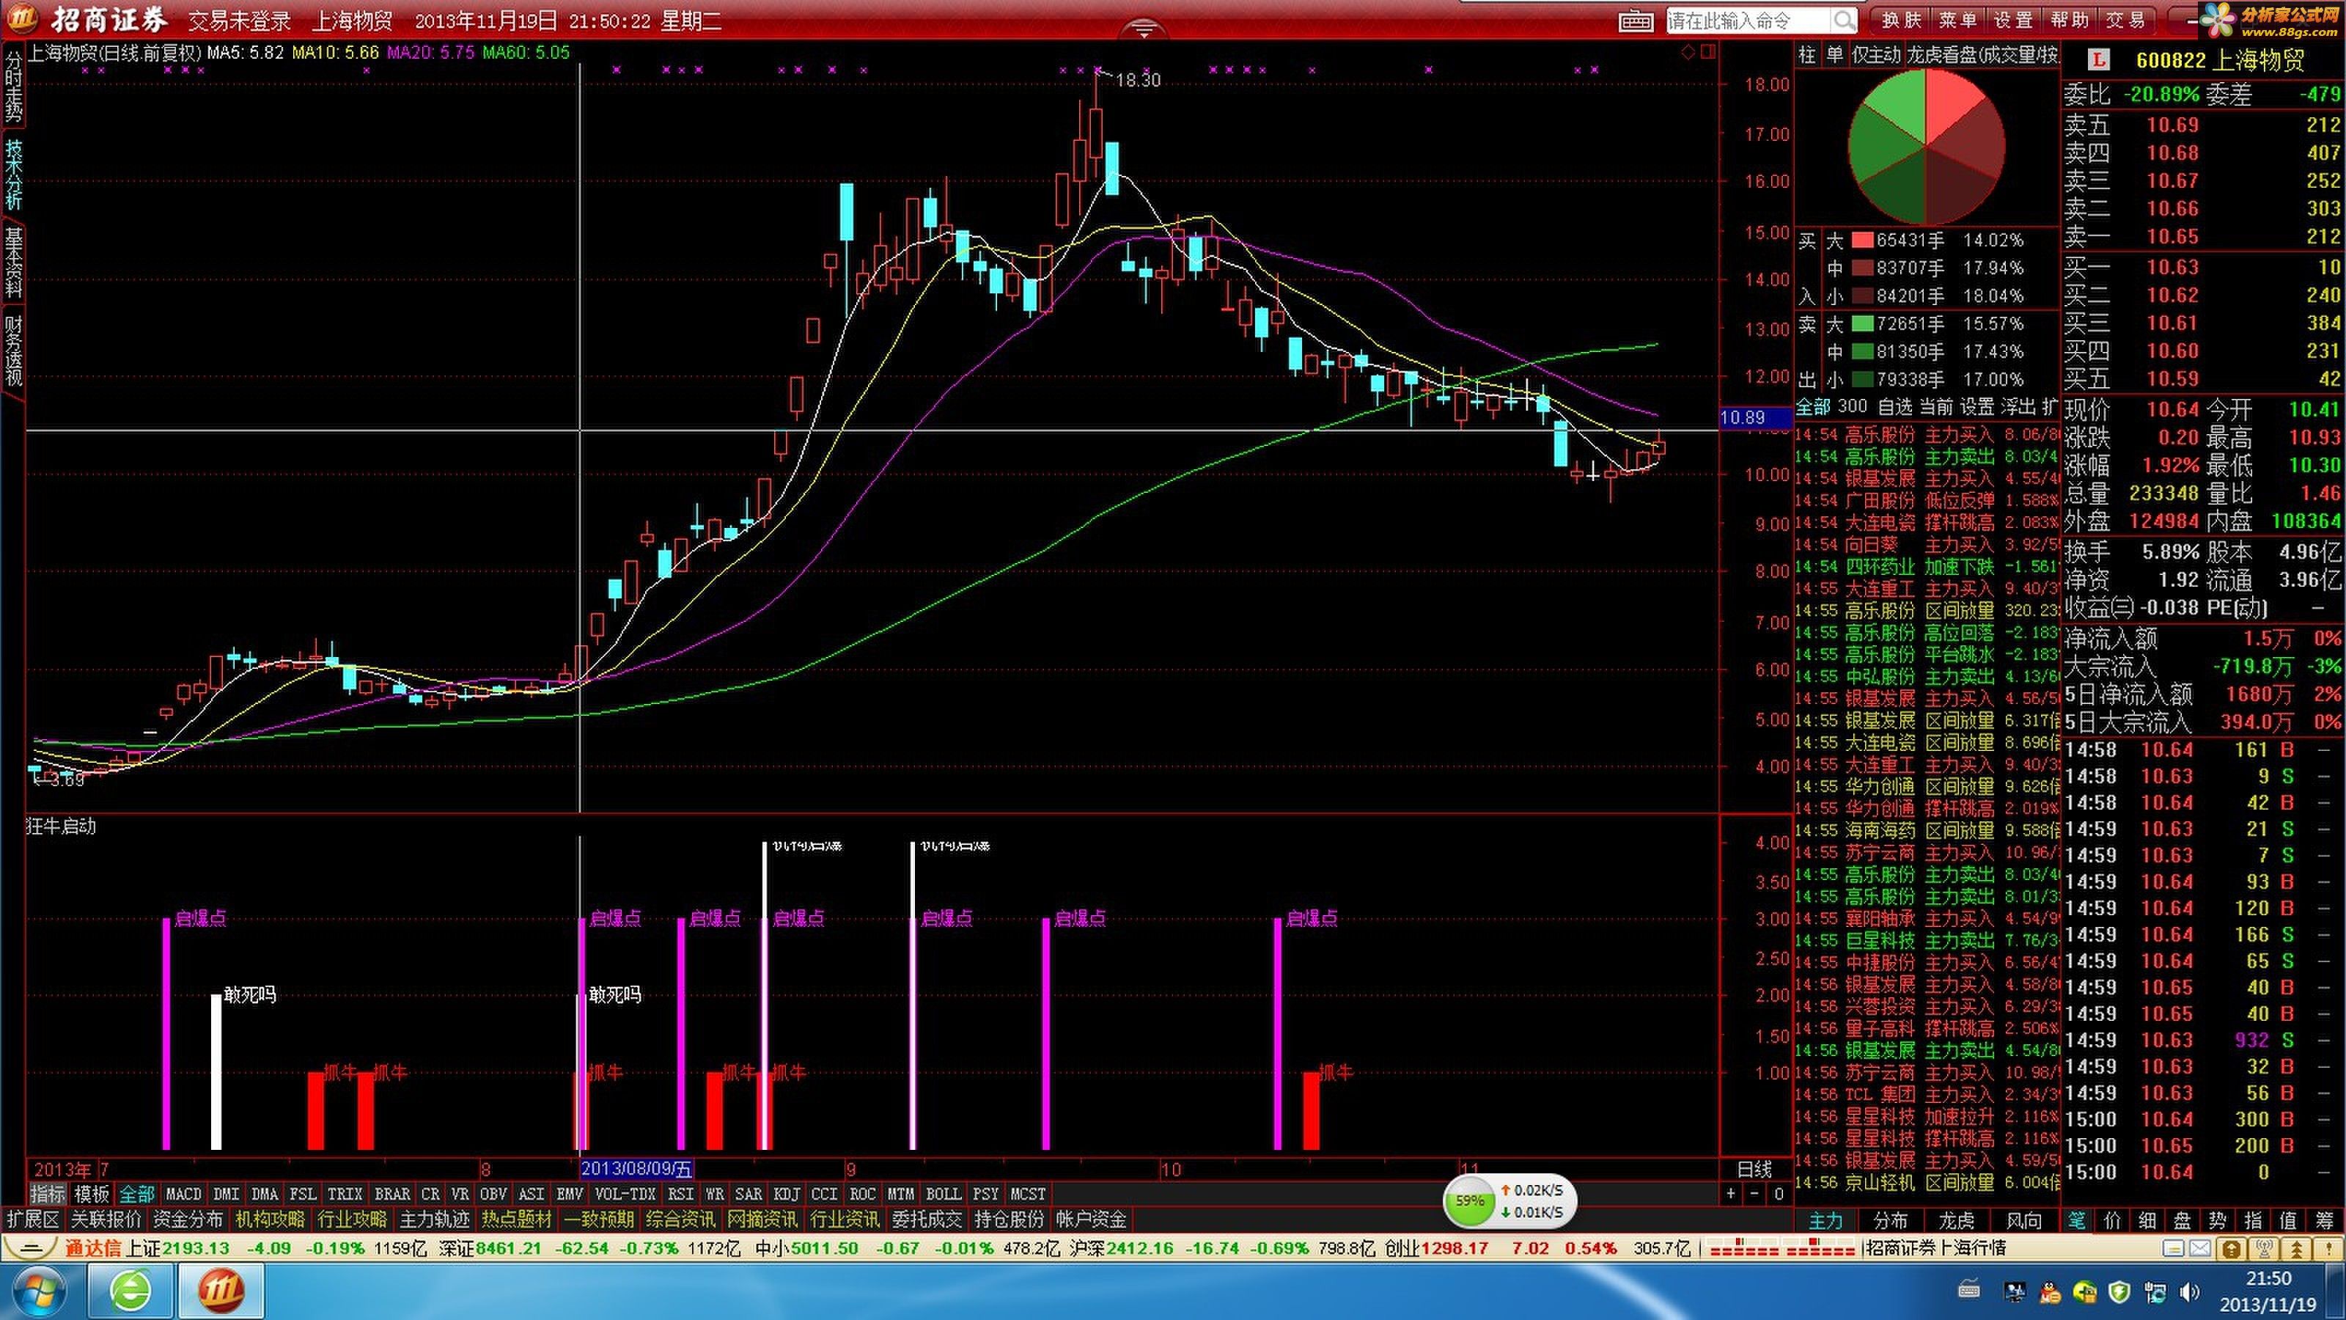Switch to 笔 tick detail tab
Screen dimensions: 2346x1320
click(2078, 1220)
